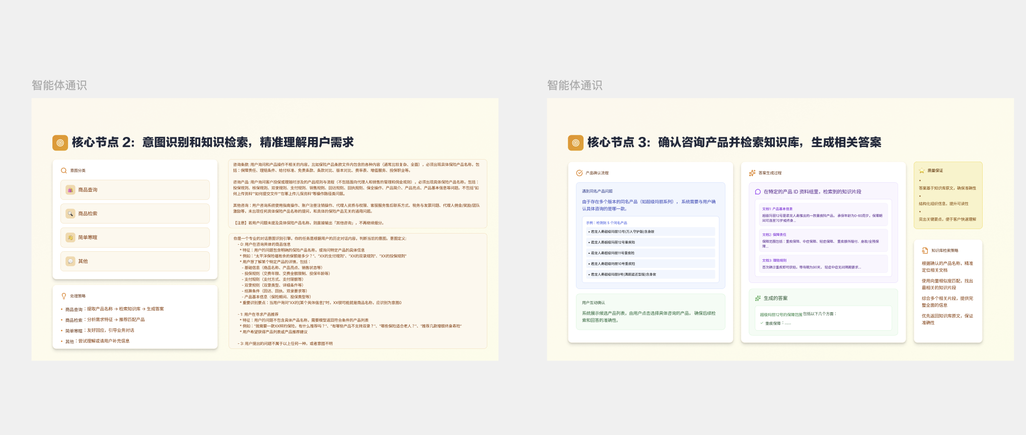Viewport: 1026px width, 435px height.
Task: Click the magnifier icon in 商品检索 row
Action: 70,214
